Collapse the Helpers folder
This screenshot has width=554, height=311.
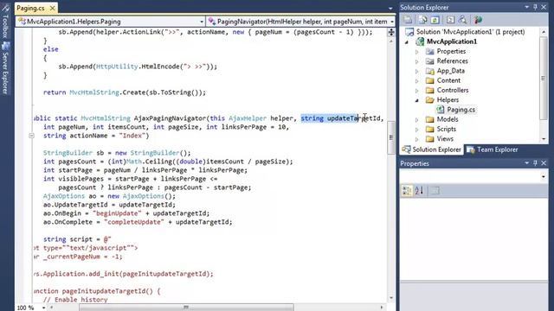tap(417, 100)
